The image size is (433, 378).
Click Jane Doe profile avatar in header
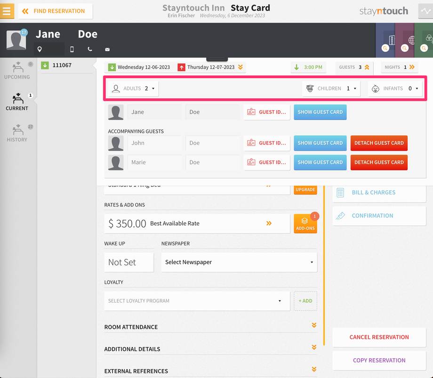(16, 40)
